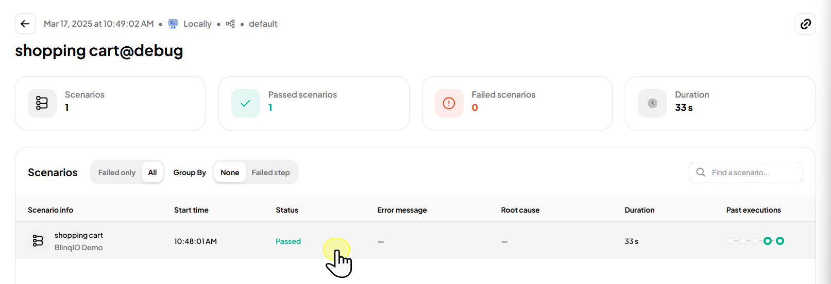Viewport: 831px width, 284px height.
Task: Click the search magnifier icon
Action: click(x=701, y=172)
